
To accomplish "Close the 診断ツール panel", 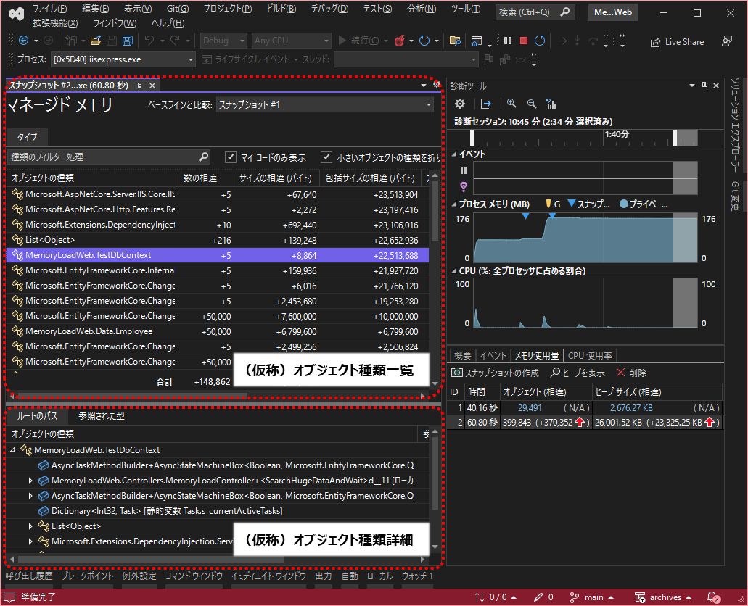I will point(715,86).
